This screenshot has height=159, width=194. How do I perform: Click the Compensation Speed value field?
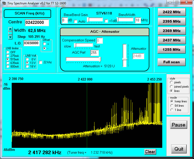[x=100, y=41]
